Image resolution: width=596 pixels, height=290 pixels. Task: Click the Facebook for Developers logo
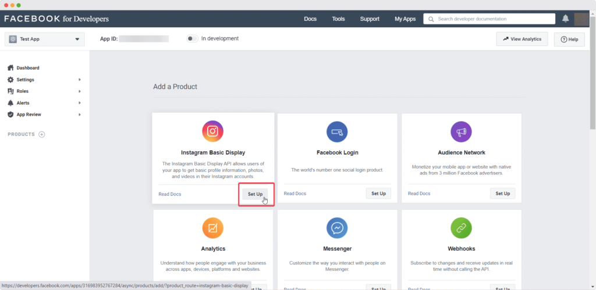[x=56, y=19]
